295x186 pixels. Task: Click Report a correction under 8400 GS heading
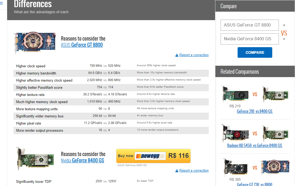194,171
